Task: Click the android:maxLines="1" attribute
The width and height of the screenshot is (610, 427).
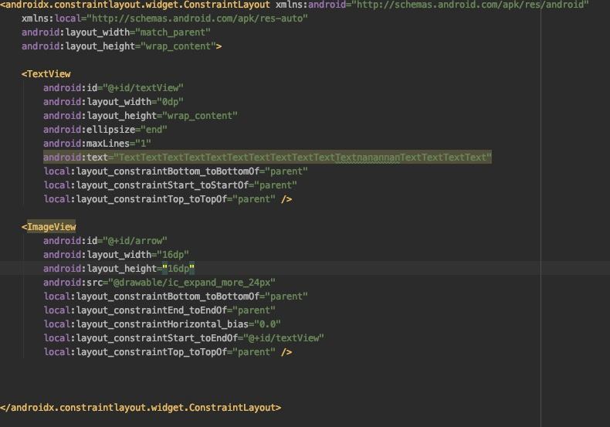Action: (x=97, y=144)
